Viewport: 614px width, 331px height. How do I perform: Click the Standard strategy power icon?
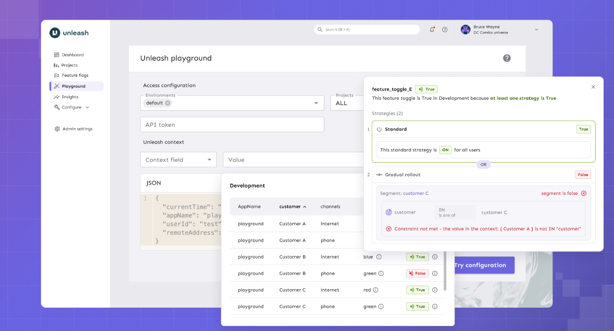(379, 129)
